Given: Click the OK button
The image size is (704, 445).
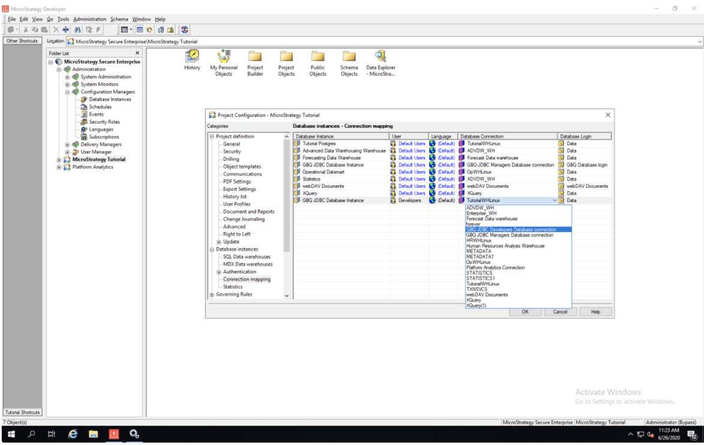Looking at the screenshot, I should point(525,312).
